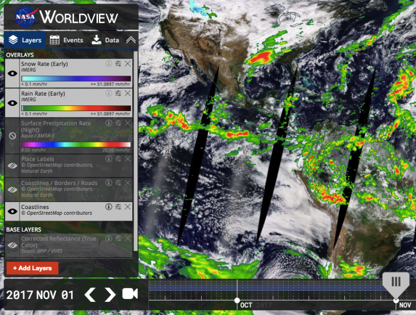416x315 pixels.
Task: Open info for Corrected Reflectance layer
Action: tap(108, 238)
